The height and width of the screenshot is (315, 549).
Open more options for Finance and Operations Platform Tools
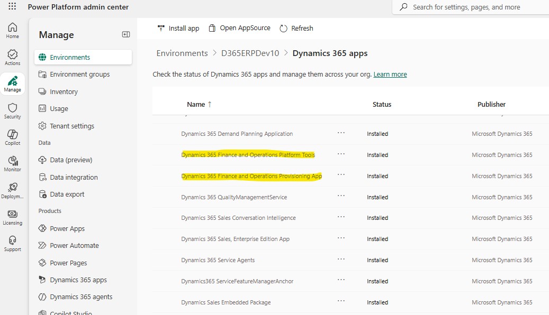point(341,154)
